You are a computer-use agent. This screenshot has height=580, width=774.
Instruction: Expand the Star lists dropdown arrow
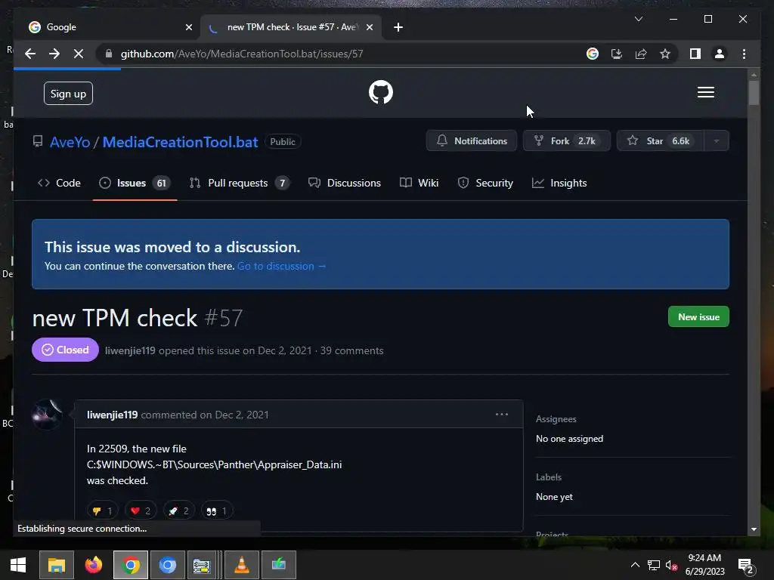[717, 141]
